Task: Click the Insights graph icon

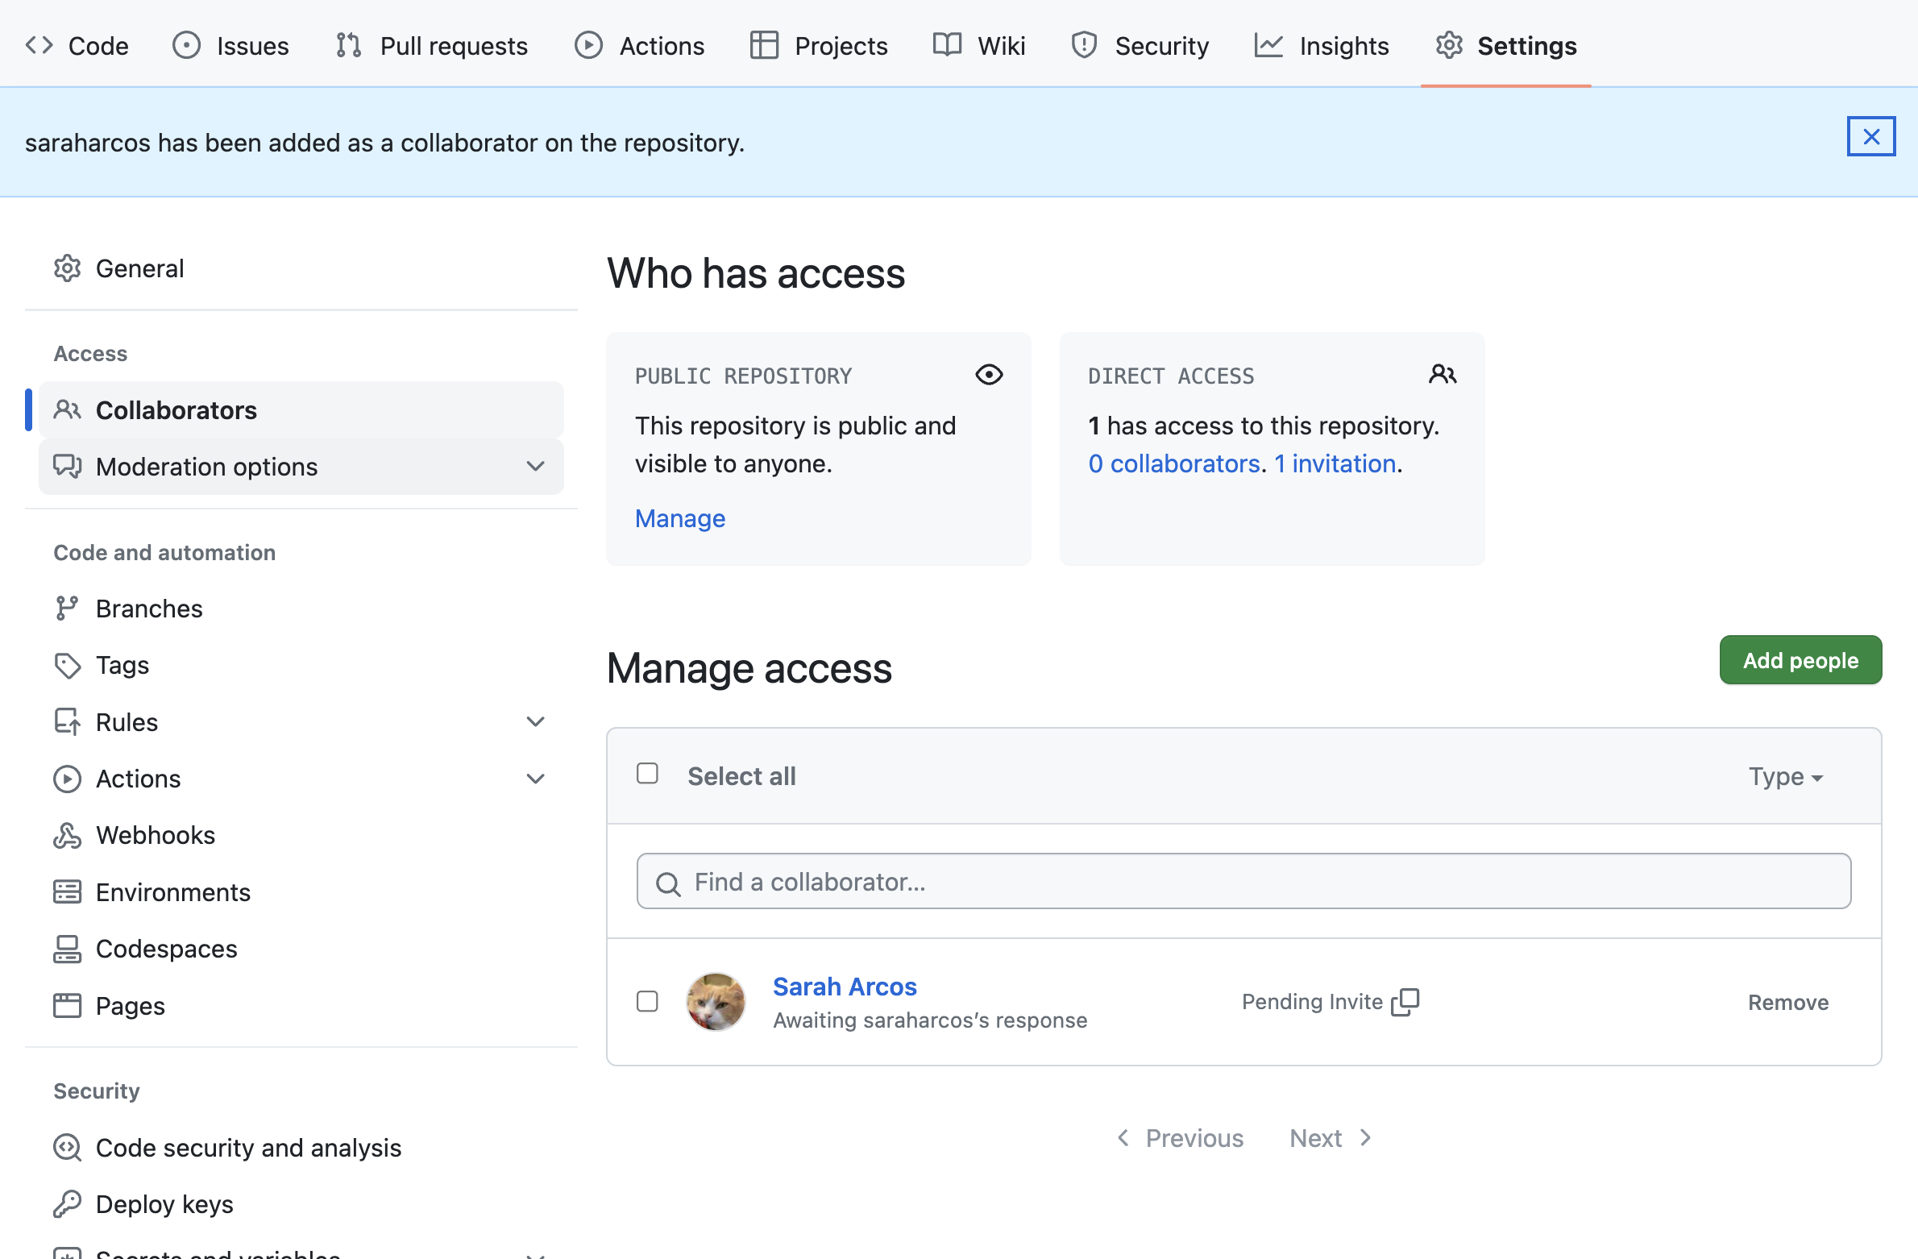Action: 1268,45
